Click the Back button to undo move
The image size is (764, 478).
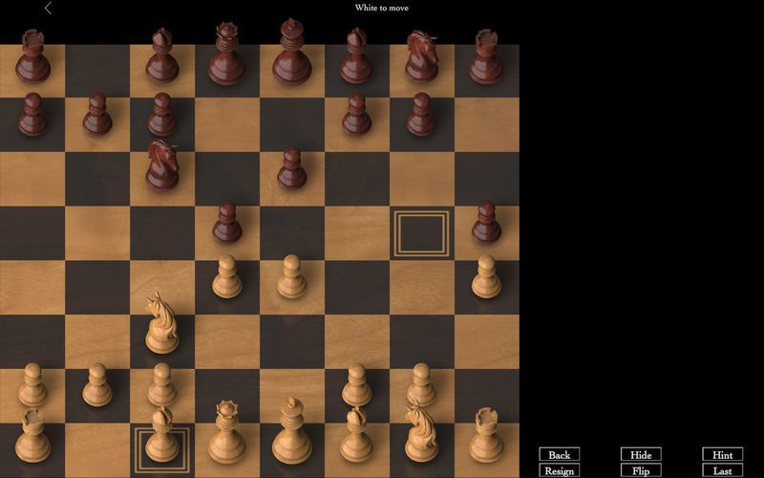coord(560,454)
